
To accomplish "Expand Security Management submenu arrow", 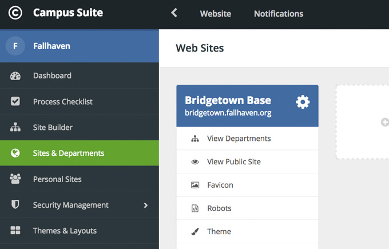I will pyautogui.click(x=146, y=205).
